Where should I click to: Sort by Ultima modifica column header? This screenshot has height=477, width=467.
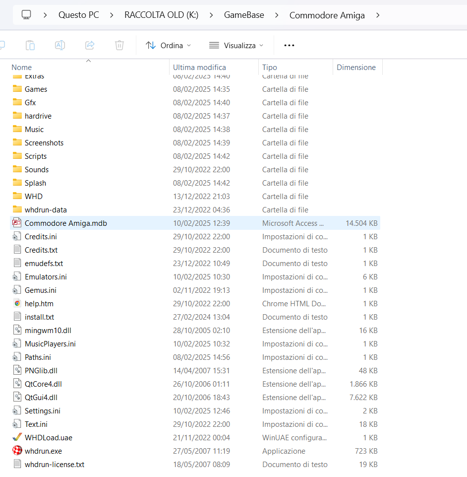point(199,67)
